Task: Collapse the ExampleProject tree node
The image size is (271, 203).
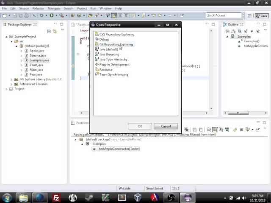Action: (7, 36)
